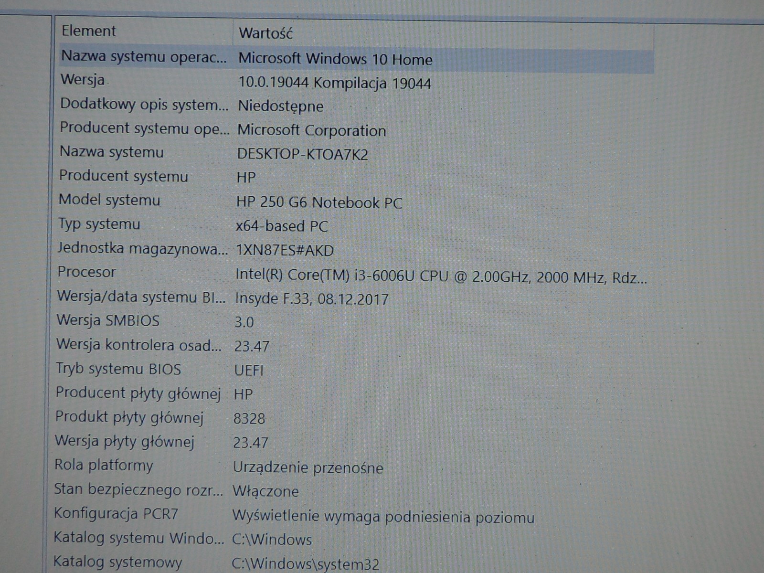Viewport: 764px width, 573px height.
Task: Select the Jednostka magazynowa row
Action: 142,249
